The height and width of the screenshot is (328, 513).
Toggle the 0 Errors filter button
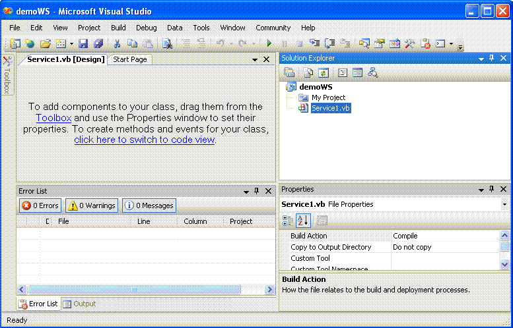tap(40, 205)
